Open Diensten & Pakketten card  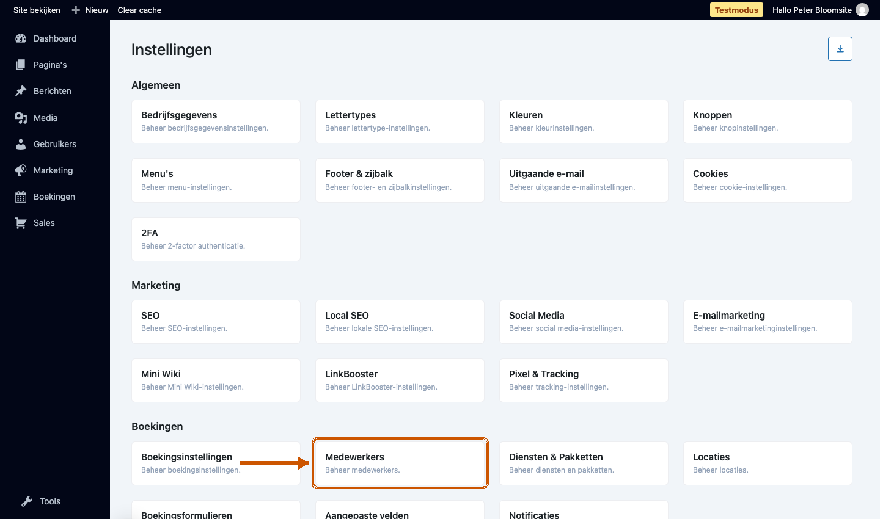(x=584, y=463)
